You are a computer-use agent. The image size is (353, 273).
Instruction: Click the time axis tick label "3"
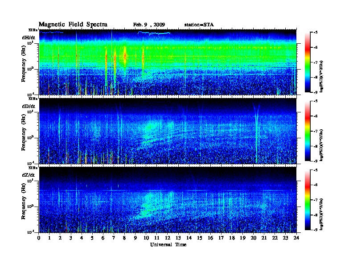[x=71, y=238]
